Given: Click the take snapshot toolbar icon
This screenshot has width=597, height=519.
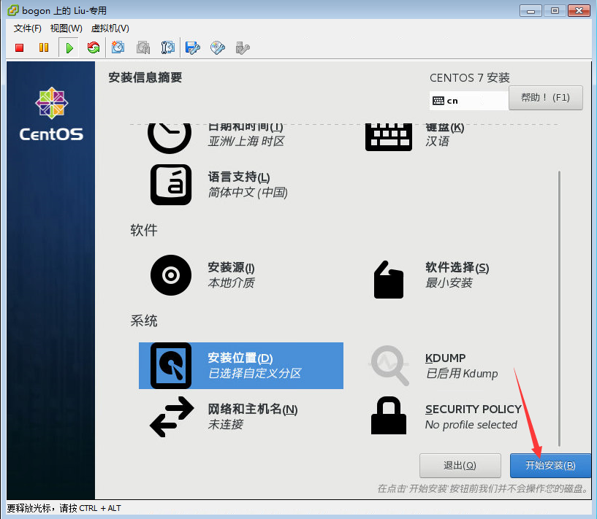Looking at the screenshot, I should coord(118,47).
